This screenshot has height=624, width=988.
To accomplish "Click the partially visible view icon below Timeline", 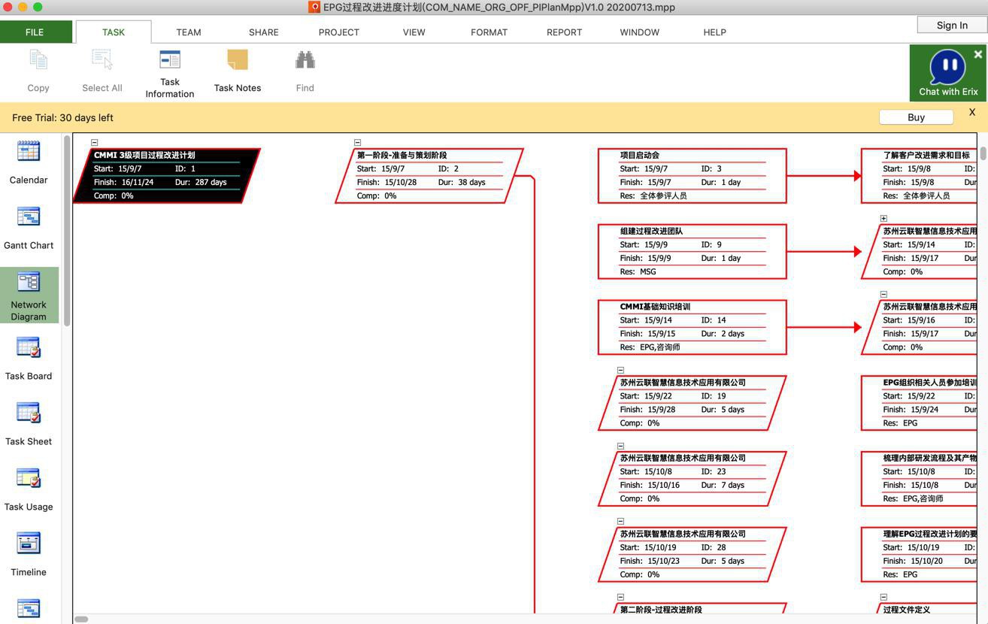I will 29,609.
